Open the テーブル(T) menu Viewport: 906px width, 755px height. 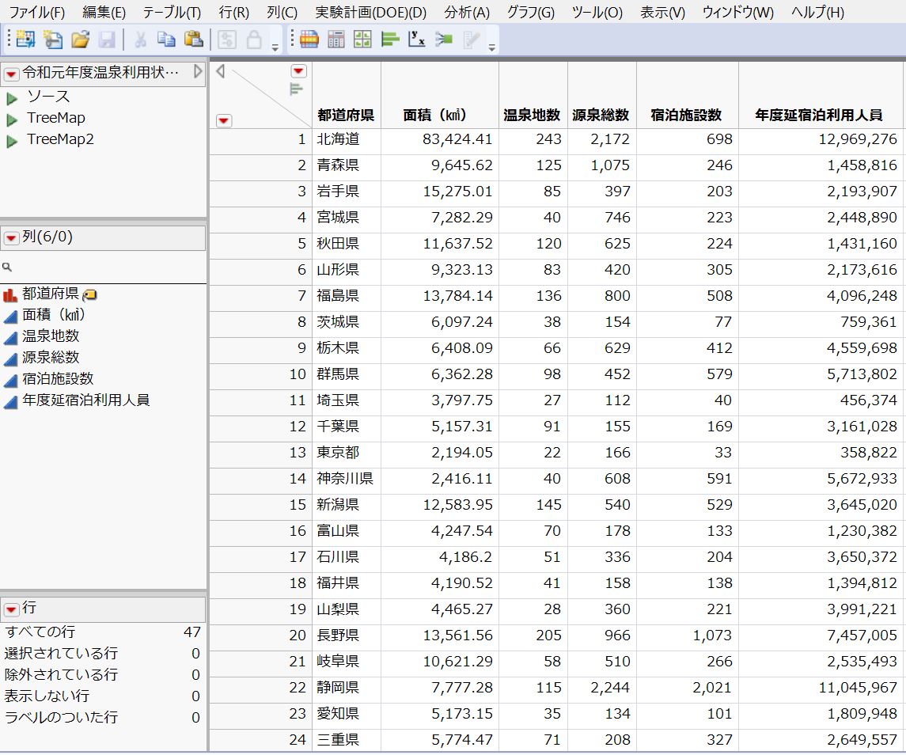(x=172, y=12)
